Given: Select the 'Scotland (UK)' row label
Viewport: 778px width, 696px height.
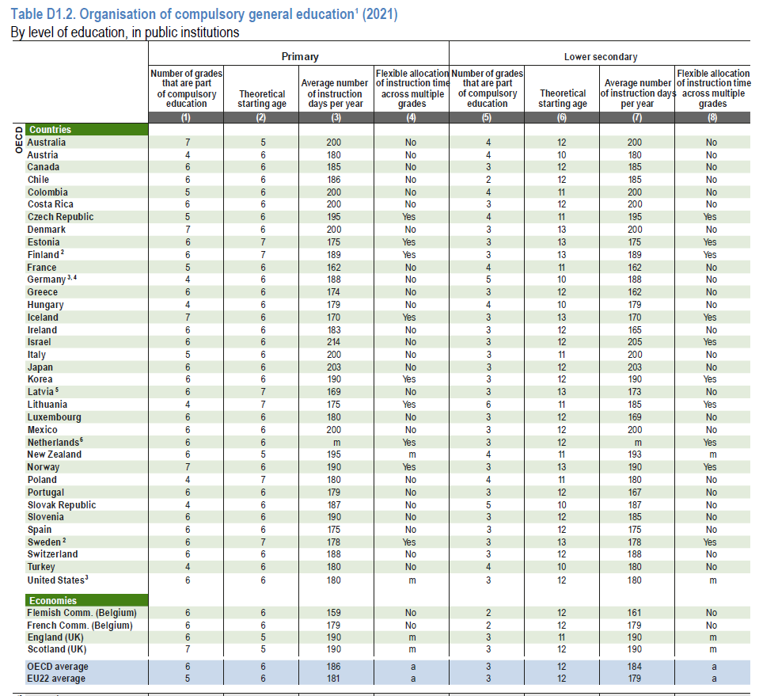Looking at the screenshot, I should click(x=57, y=649).
